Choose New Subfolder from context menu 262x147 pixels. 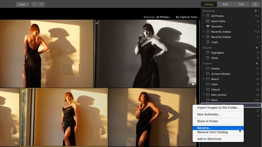218,114
